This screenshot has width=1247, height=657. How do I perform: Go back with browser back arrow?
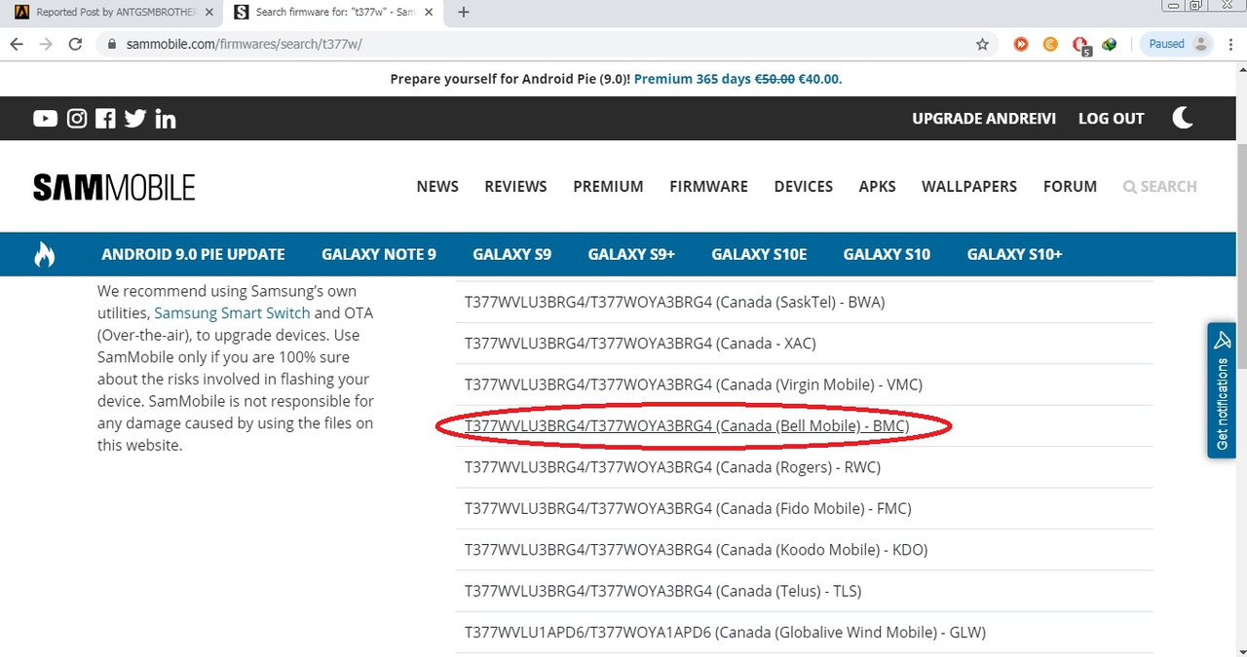tap(16, 44)
